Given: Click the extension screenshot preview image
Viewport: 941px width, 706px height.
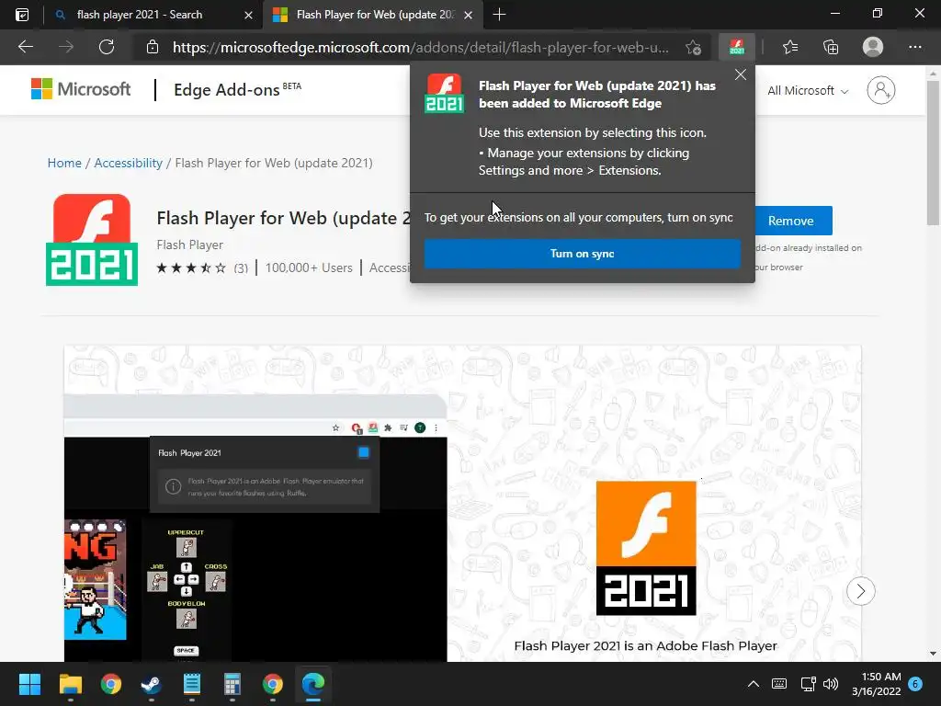Looking at the screenshot, I should pos(463,503).
